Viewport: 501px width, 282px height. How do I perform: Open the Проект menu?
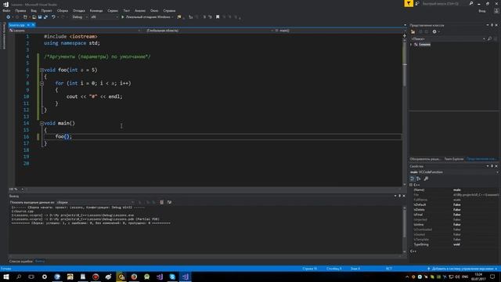click(x=46, y=10)
